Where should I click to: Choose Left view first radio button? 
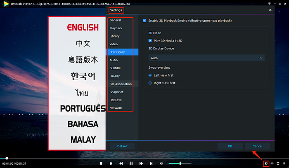pos(150,75)
